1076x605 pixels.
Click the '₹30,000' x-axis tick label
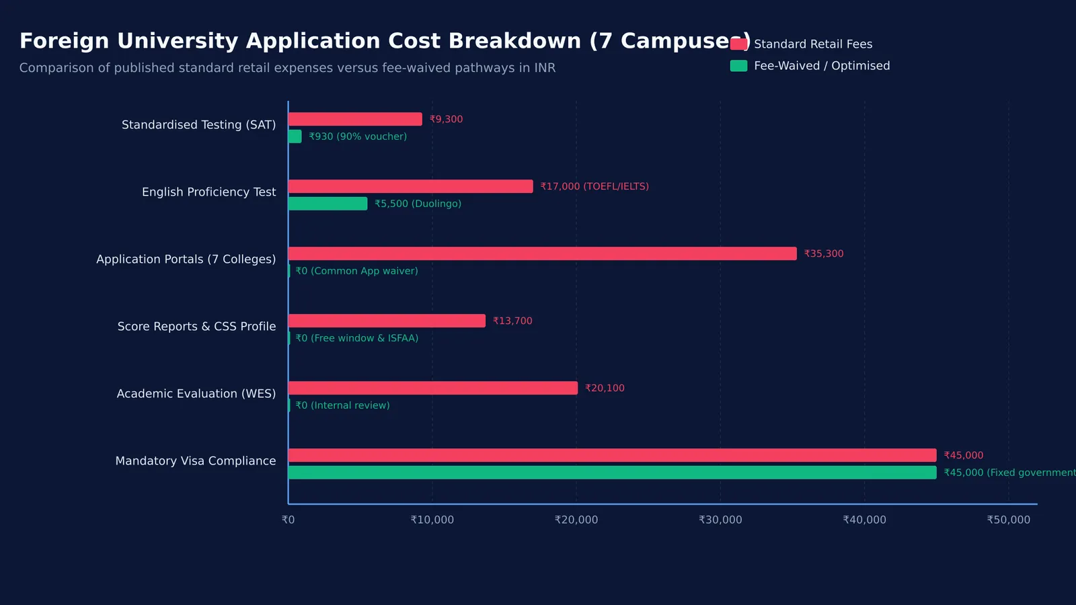tap(720, 520)
